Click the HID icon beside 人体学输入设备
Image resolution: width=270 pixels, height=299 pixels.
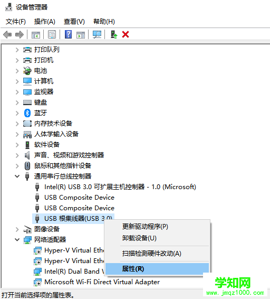(27, 134)
